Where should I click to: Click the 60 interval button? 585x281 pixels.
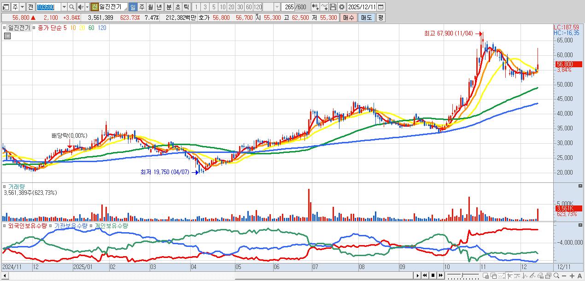(249, 7)
